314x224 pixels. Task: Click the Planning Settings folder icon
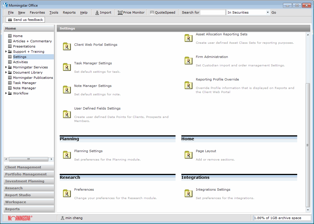pyautogui.click(x=67, y=155)
